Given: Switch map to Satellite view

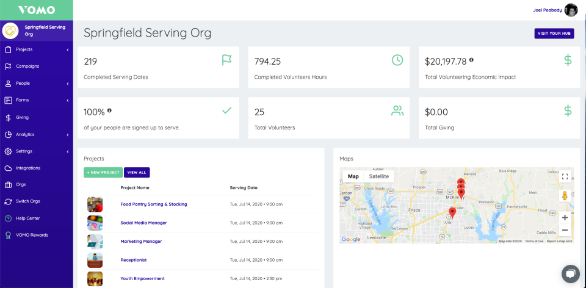Looking at the screenshot, I should click(x=378, y=176).
